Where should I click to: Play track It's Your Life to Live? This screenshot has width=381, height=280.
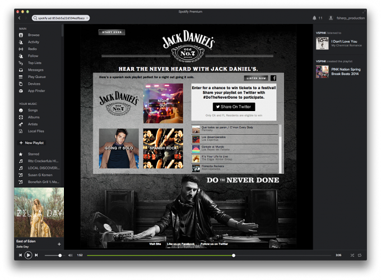coord(235,159)
